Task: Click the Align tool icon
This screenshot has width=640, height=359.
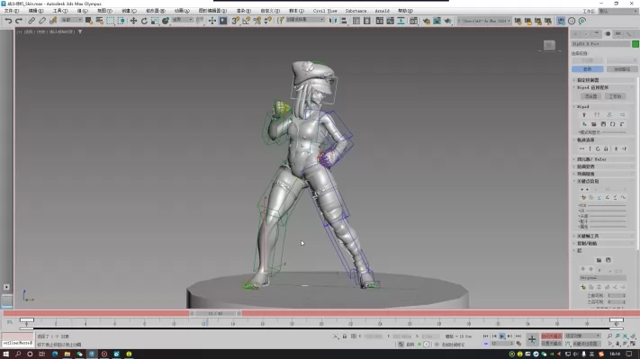Action: pos(344,21)
